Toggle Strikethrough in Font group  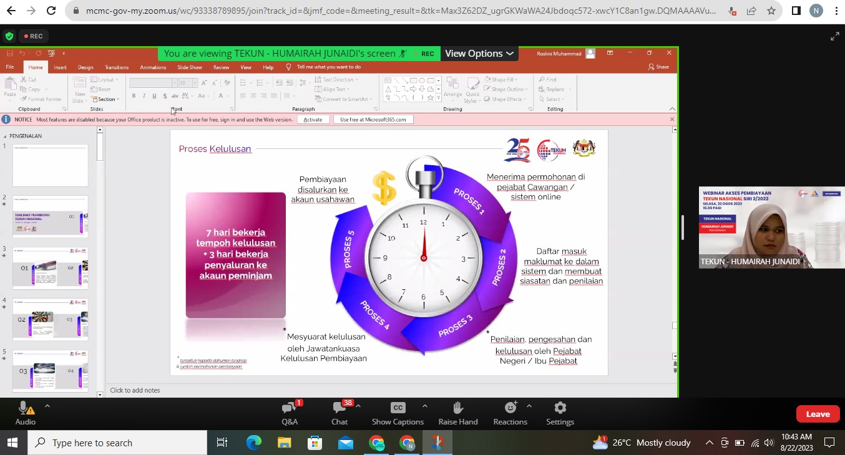175,96
